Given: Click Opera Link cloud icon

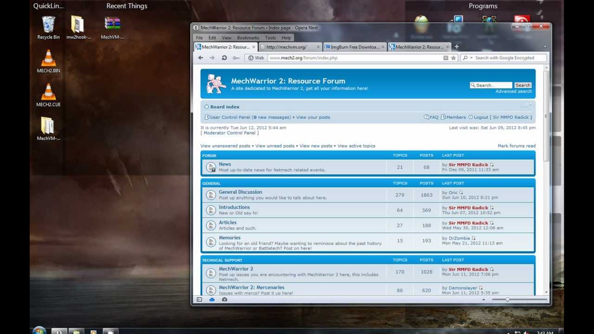Looking at the screenshot, I should click(x=212, y=300).
